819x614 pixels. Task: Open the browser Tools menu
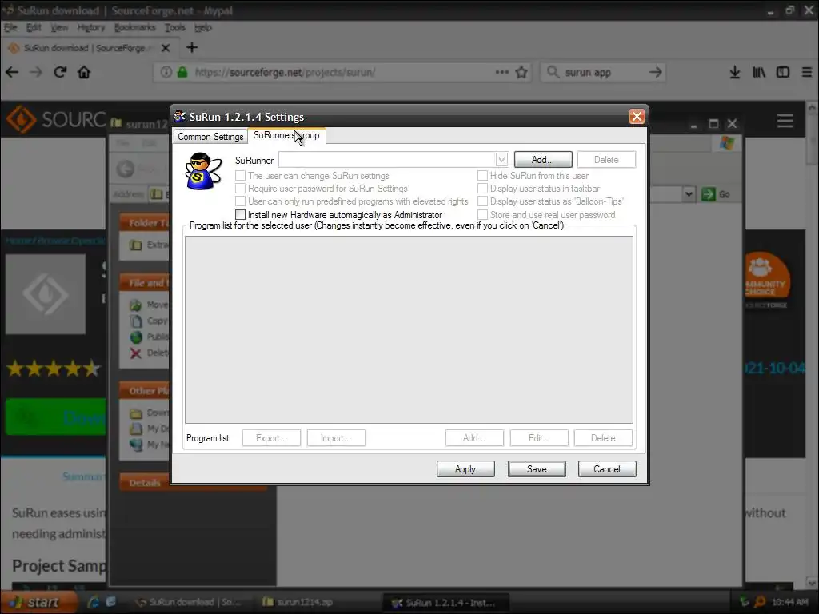tap(175, 28)
